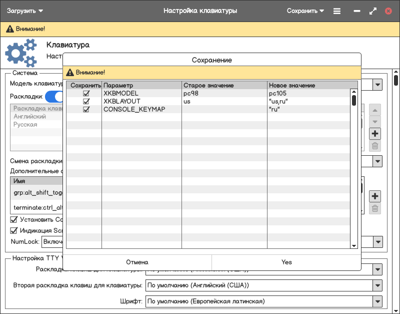Open the Загрузить menu

25,11
